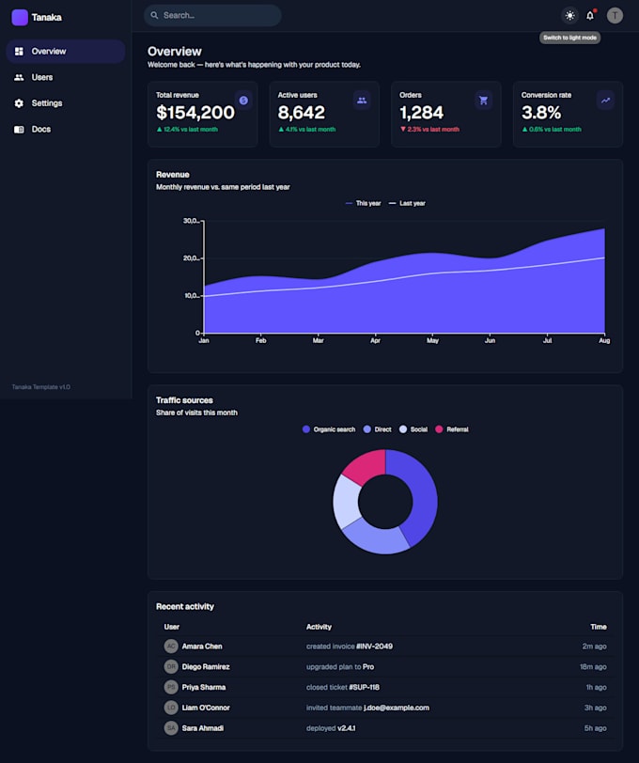Toggle the This year chart series
The height and width of the screenshot is (763, 639).
tap(363, 203)
